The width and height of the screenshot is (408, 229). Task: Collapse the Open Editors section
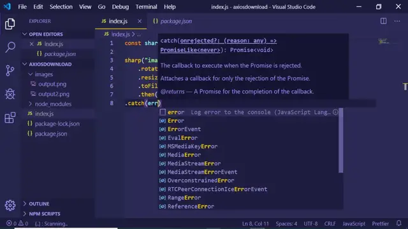25,34
